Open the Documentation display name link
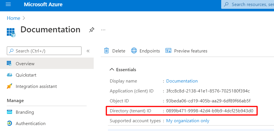The height and width of the screenshot is (131, 274). click(x=182, y=81)
